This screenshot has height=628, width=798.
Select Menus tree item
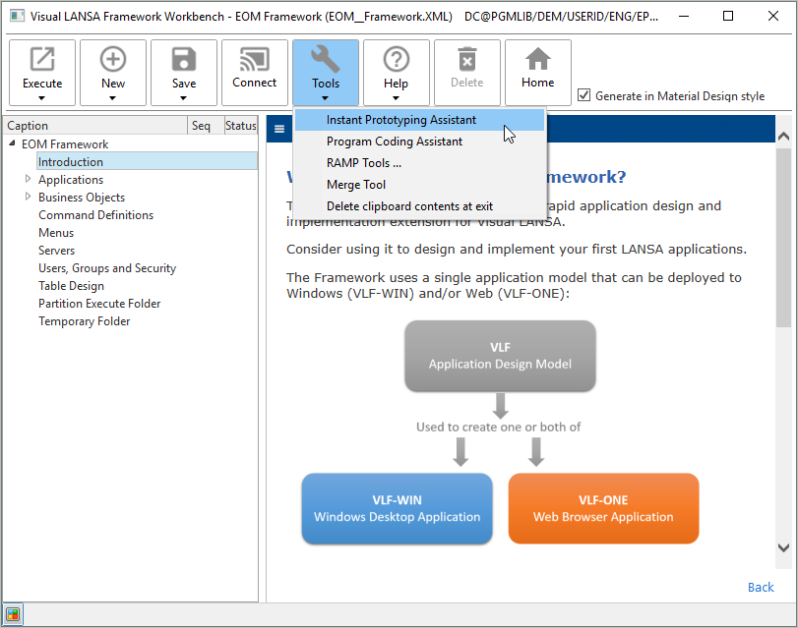(56, 233)
